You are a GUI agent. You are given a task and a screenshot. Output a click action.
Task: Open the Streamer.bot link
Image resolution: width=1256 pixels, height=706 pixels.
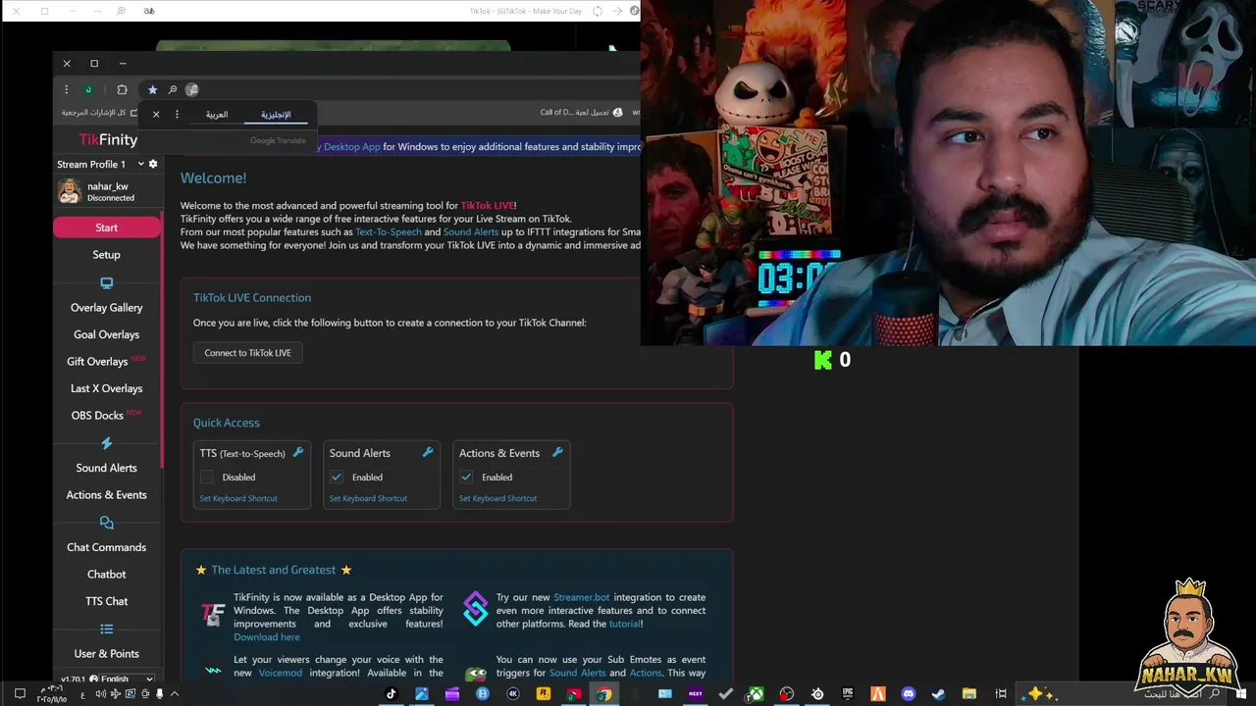[x=581, y=597]
